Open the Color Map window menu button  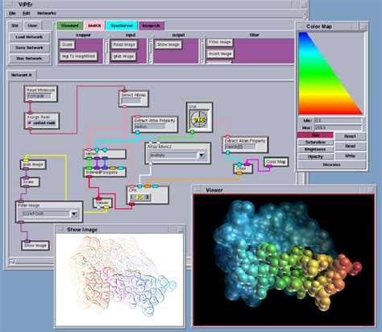301,27
